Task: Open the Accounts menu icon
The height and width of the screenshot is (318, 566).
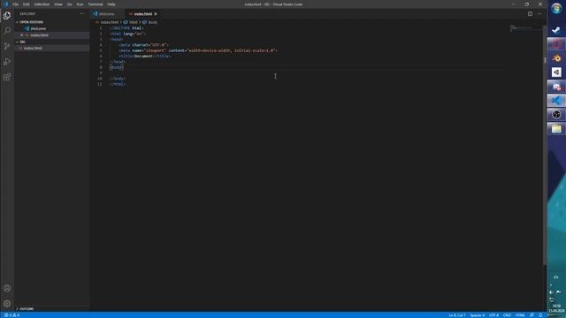Action: tap(7, 289)
